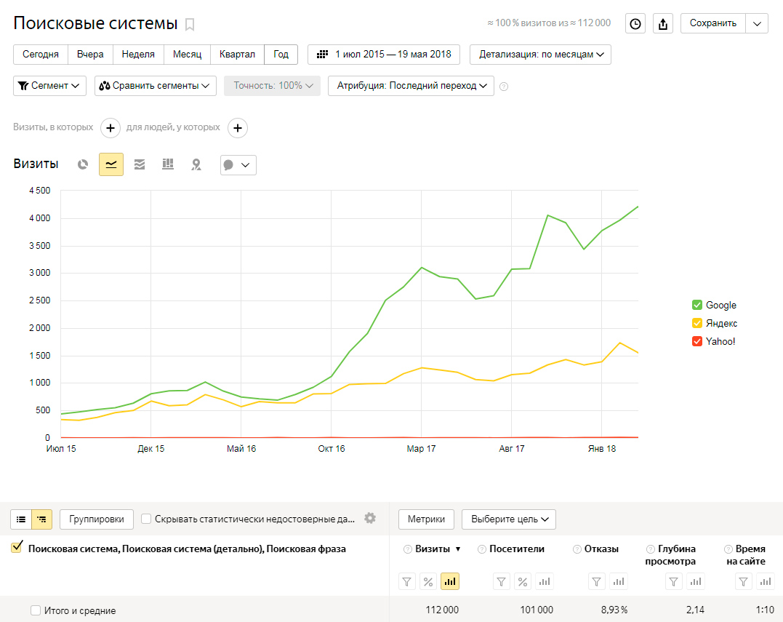Click help icon beside Посетители column
The image size is (783, 622).
coord(482,549)
